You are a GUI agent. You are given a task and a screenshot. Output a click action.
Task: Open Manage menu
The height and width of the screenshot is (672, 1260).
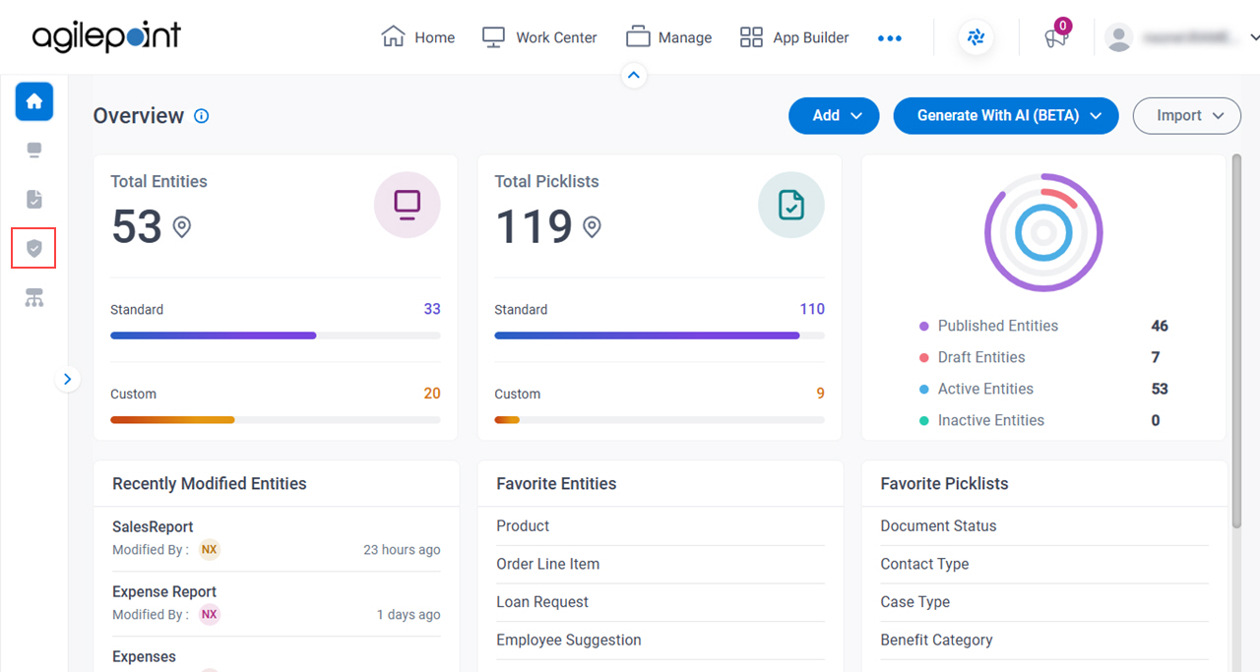tap(669, 37)
